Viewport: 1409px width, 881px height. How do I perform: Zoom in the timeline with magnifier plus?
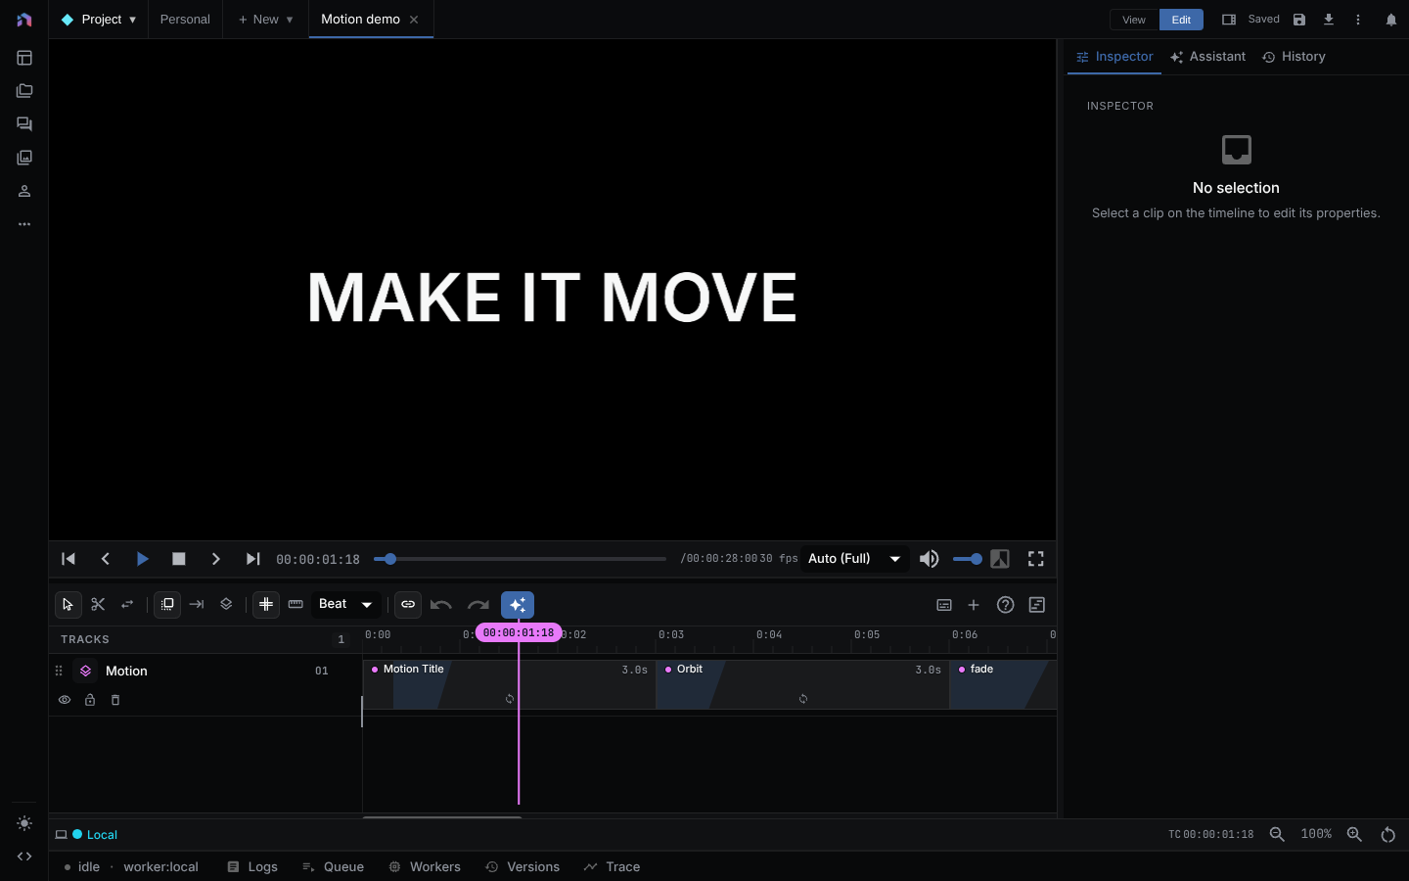pyautogui.click(x=1354, y=835)
